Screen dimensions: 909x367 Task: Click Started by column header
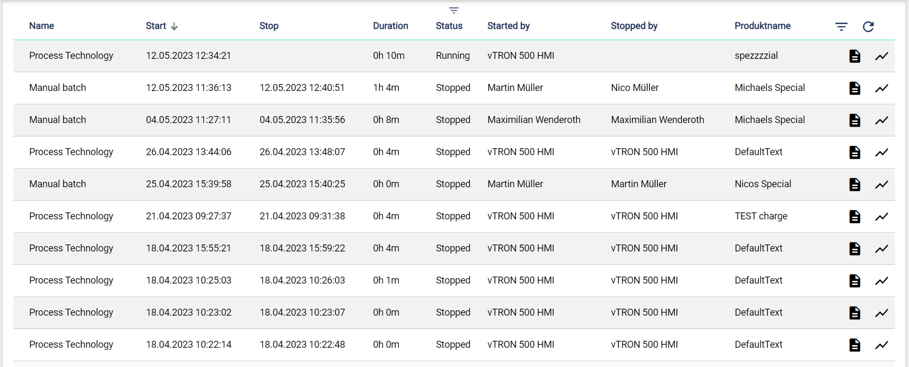pos(508,26)
